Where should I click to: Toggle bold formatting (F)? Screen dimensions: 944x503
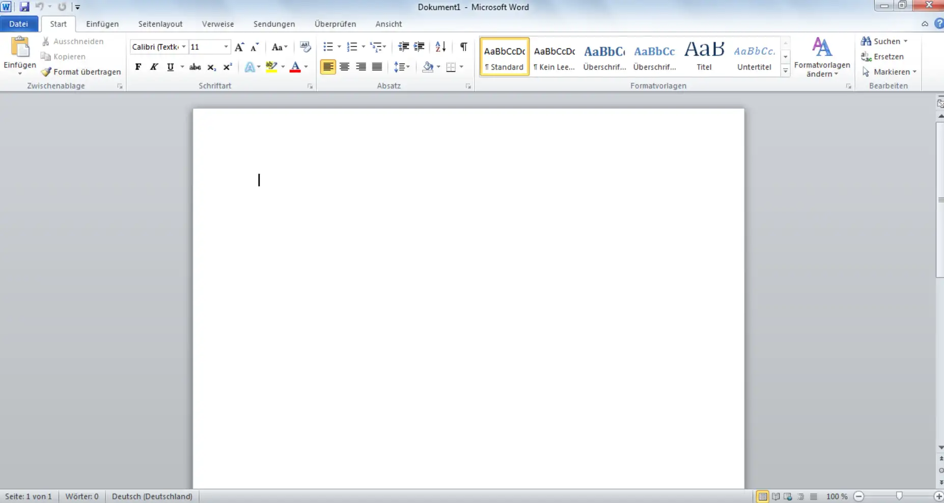point(138,67)
